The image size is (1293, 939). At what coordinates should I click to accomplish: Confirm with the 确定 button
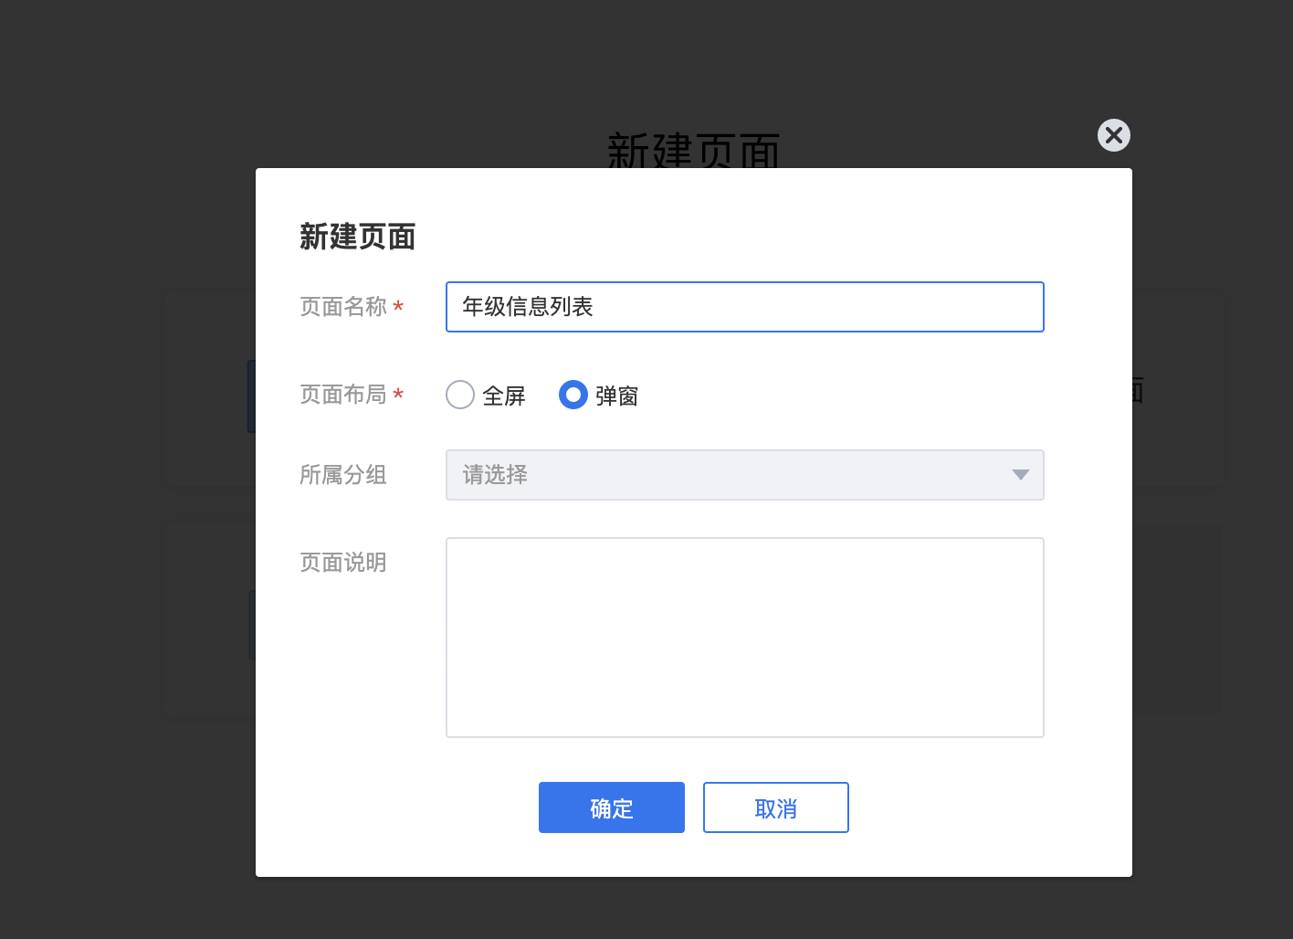(612, 807)
